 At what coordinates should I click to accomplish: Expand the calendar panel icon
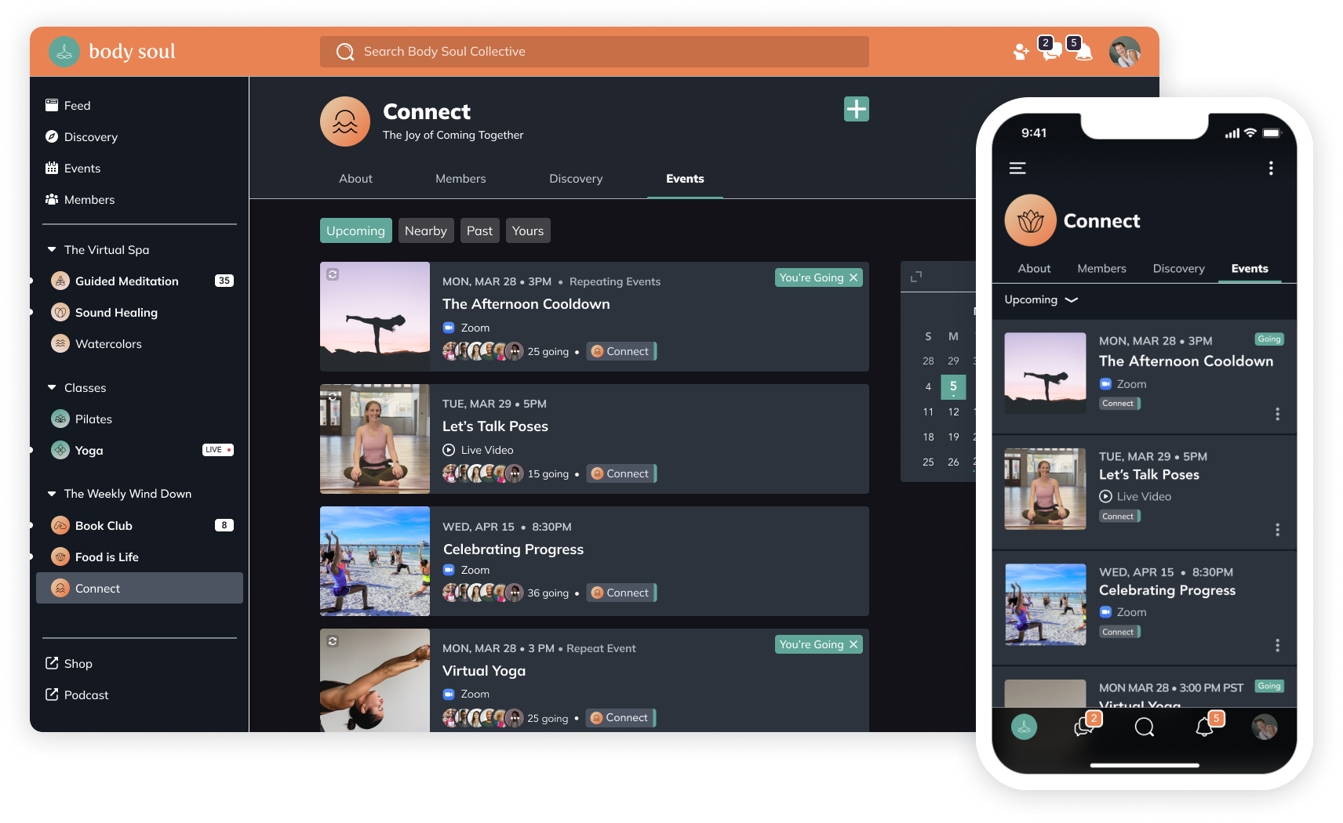pos(916,277)
